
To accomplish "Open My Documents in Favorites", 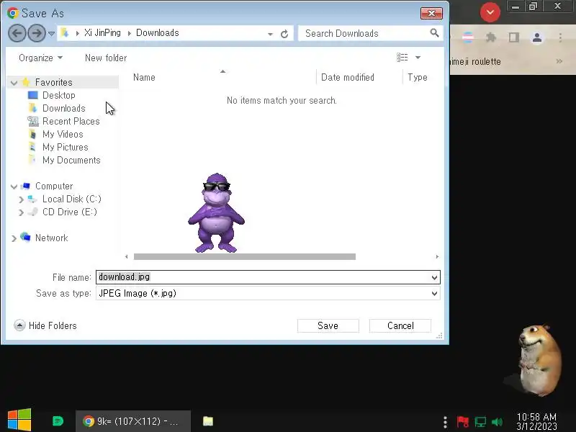I will pyautogui.click(x=71, y=160).
